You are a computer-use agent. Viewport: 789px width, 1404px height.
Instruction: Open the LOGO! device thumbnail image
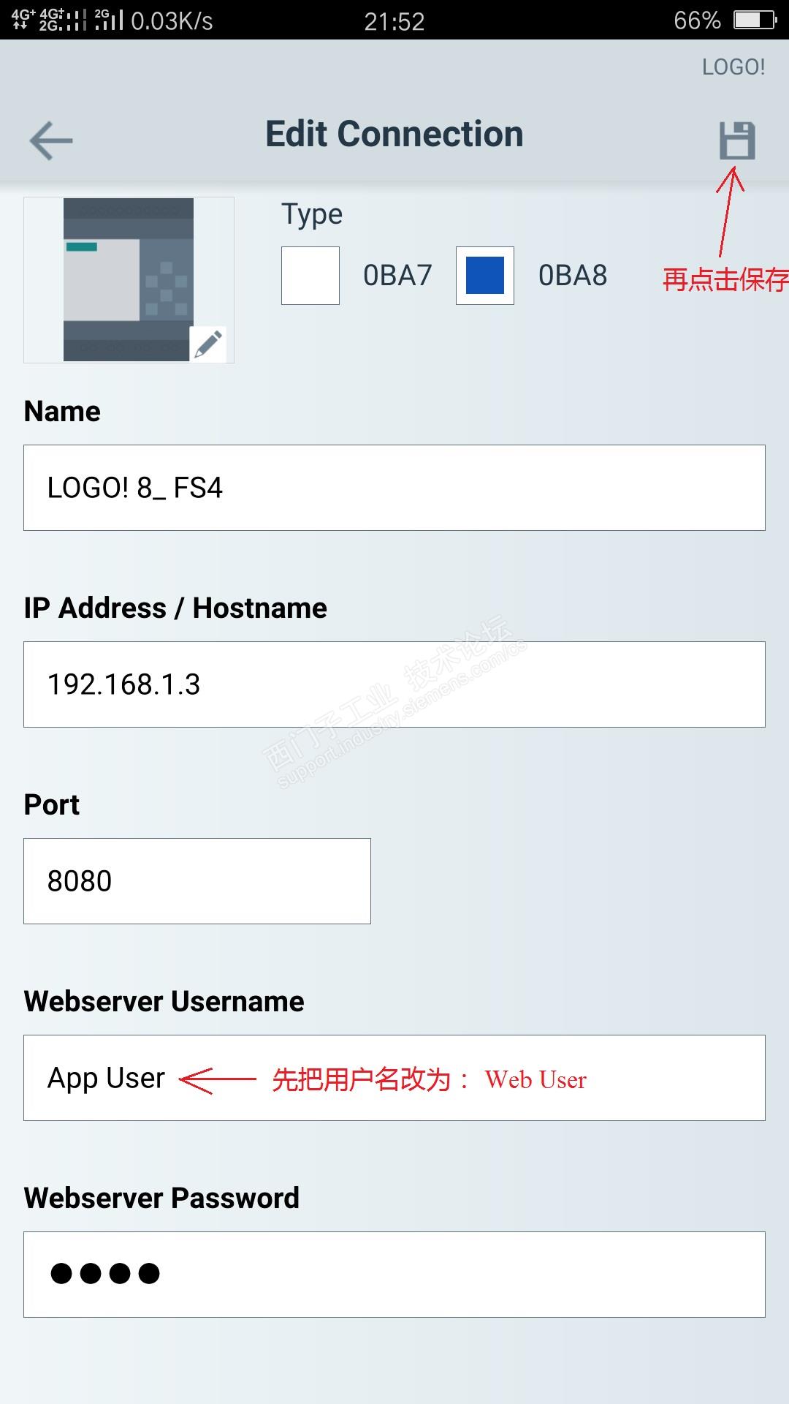129,279
